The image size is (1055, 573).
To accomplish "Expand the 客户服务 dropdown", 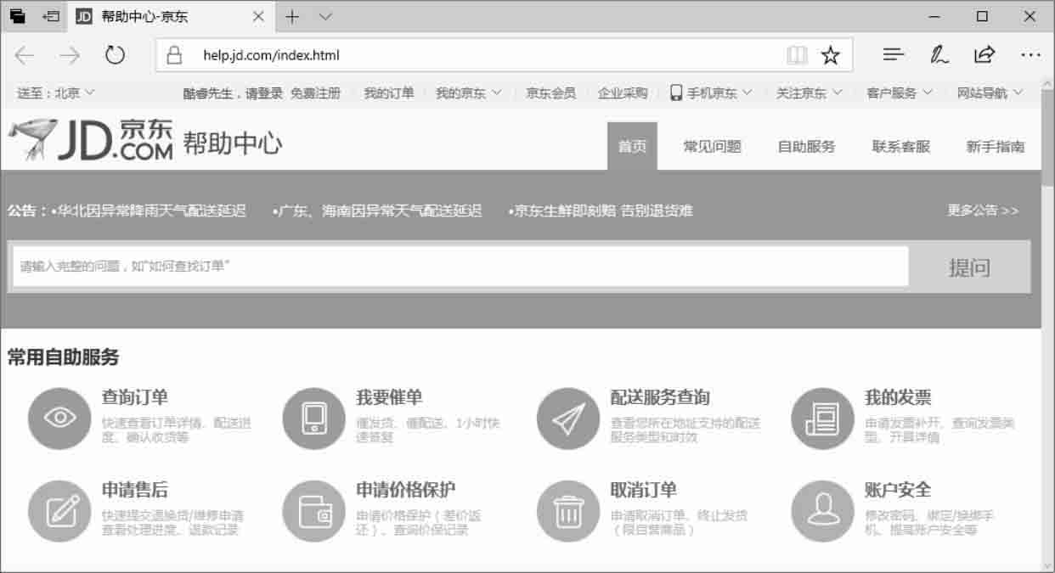I will [x=900, y=93].
